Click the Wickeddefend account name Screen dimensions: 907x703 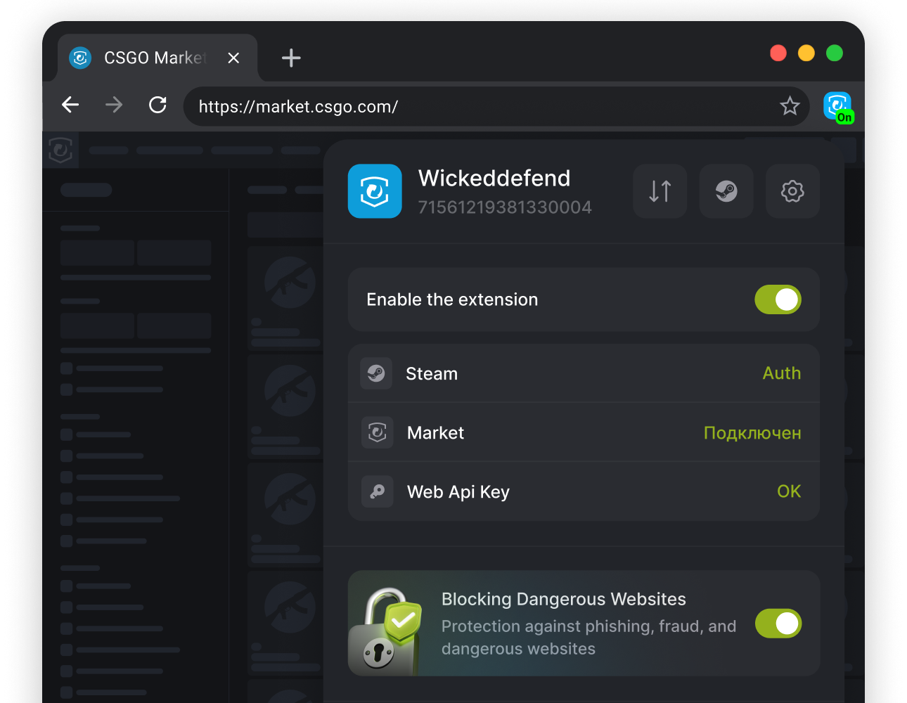[x=494, y=178]
